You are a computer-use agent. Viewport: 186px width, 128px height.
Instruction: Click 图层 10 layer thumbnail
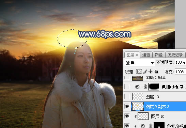click(143, 116)
